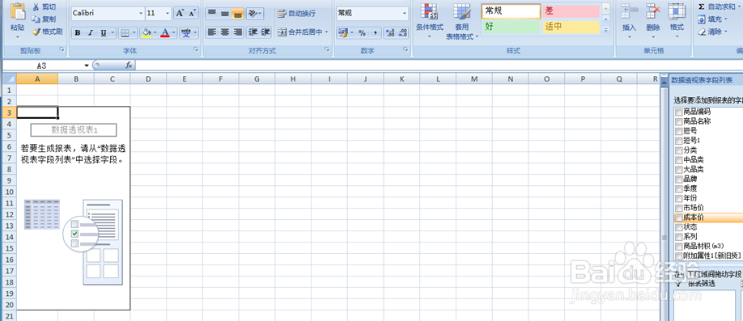The height and width of the screenshot is (321, 743).
Task: Increase indent in cell
Action: (265, 32)
